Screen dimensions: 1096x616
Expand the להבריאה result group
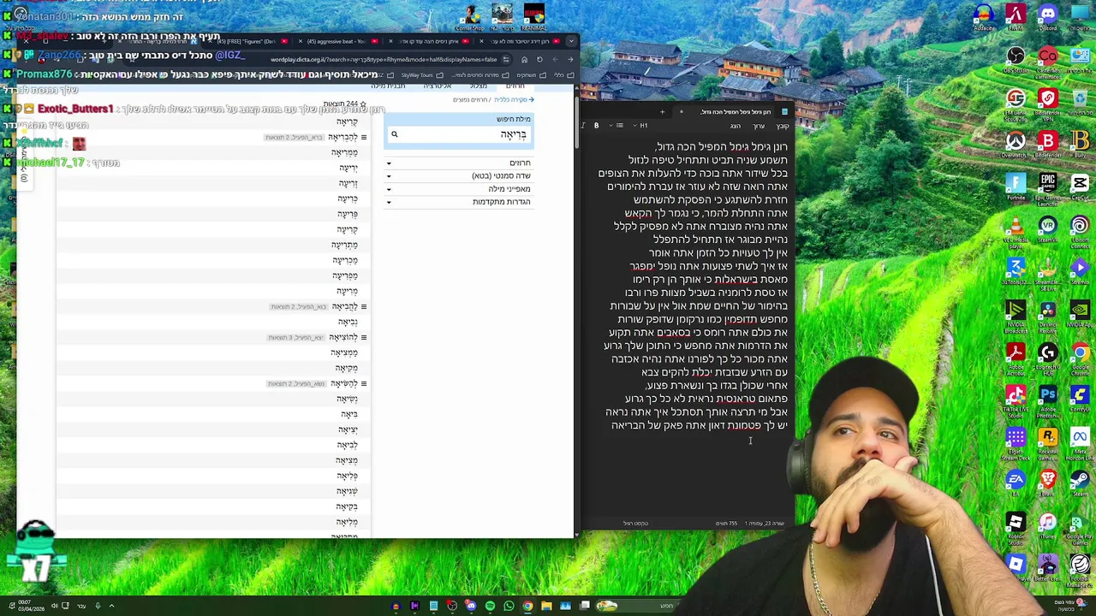[x=363, y=137]
